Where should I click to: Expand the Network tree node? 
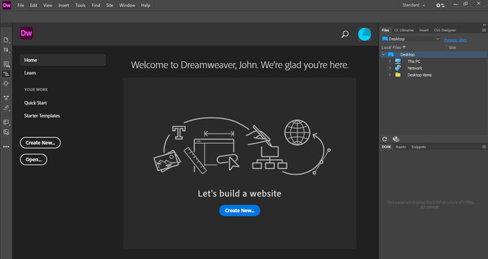[390, 68]
